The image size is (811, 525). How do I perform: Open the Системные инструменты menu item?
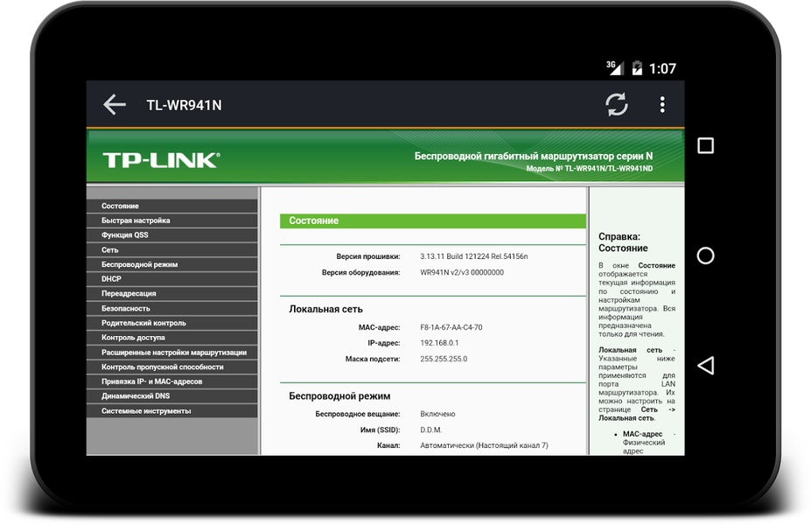pos(171,410)
